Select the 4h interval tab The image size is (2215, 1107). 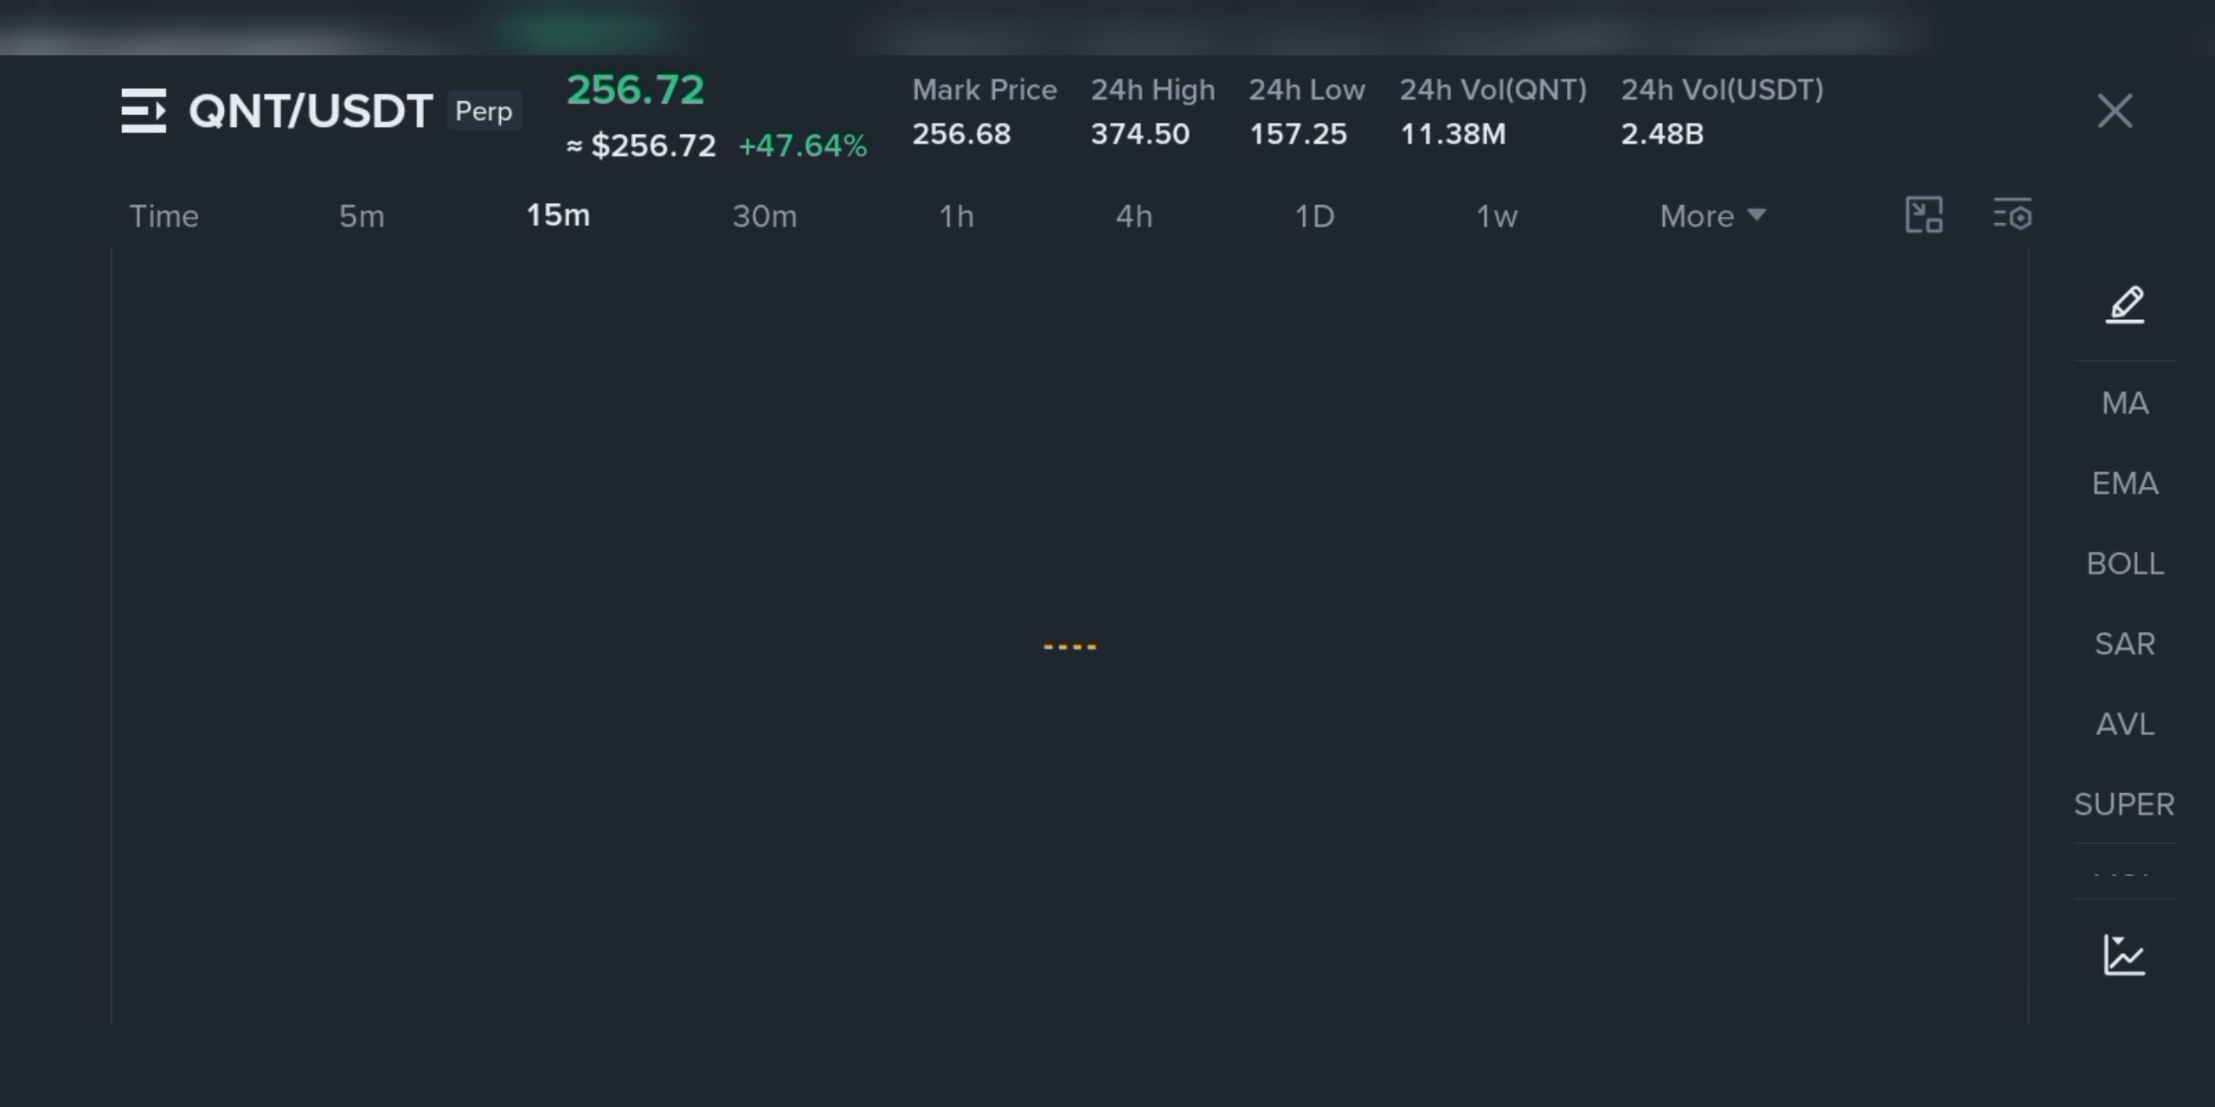coord(1134,216)
